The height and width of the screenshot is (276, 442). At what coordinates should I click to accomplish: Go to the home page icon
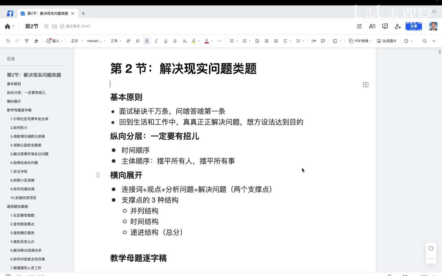[x=7, y=26]
